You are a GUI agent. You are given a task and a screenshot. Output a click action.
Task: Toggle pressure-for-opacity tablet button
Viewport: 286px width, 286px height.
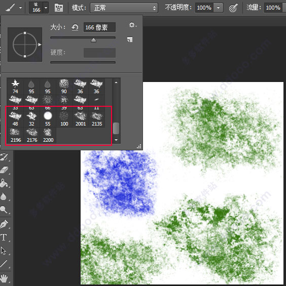pyautogui.click(x=233, y=8)
